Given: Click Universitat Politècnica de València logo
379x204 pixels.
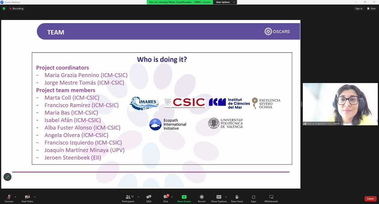Looking at the screenshot, I should tap(226, 123).
